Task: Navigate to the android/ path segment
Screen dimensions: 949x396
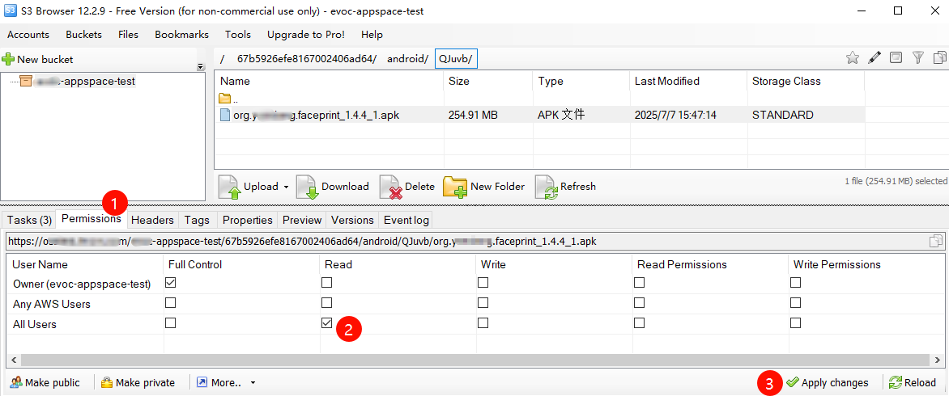Action: coord(407,58)
